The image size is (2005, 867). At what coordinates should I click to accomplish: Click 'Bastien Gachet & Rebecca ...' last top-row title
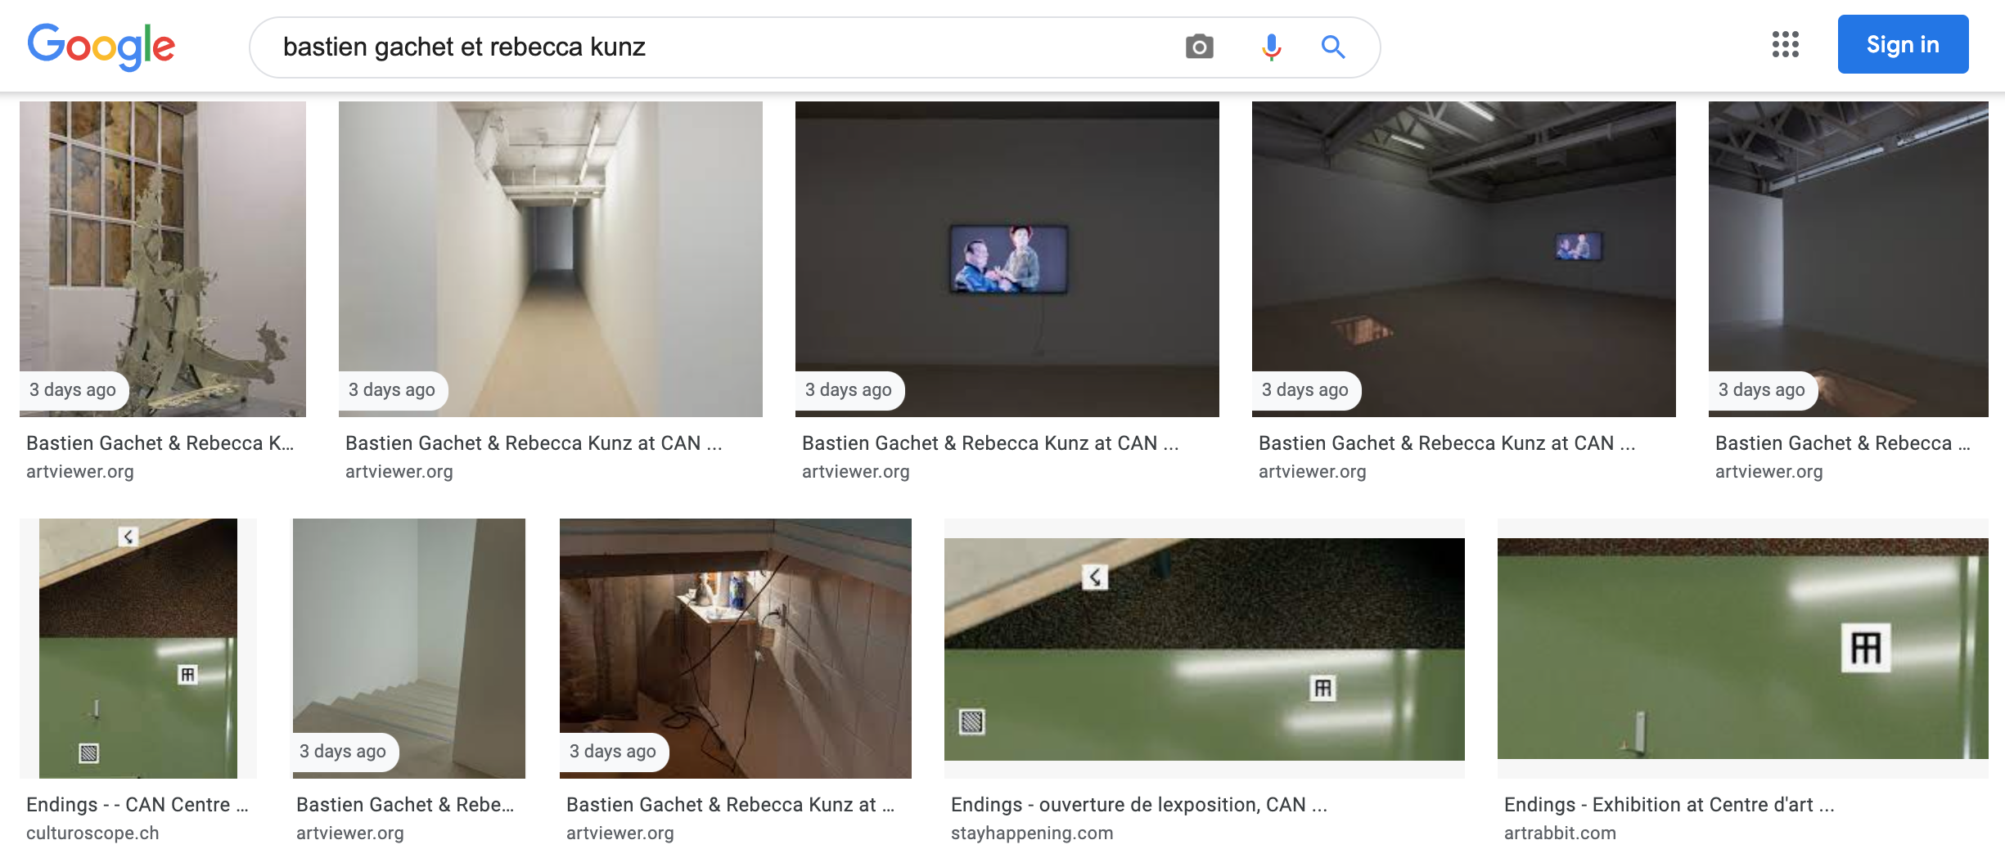[1843, 443]
